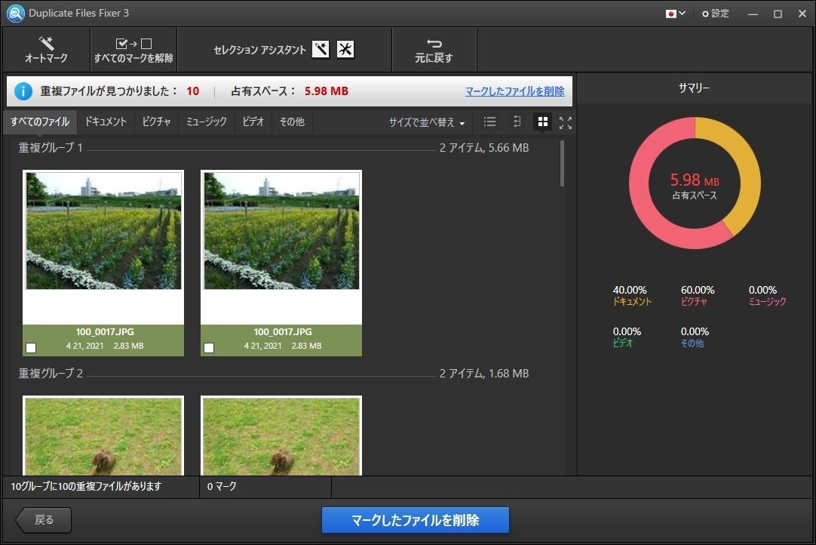This screenshot has width=816, height=545.
Task: Switch to list view icon
Action: click(x=489, y=122)
